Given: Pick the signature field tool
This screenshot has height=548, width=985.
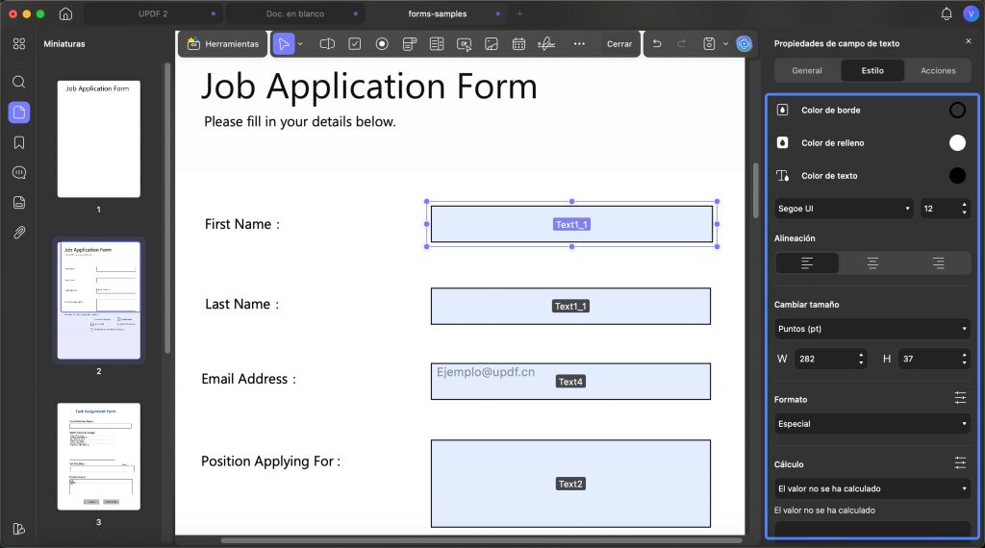Looking at the screenshot, I should pyautogui.click(x=546, y=44).
